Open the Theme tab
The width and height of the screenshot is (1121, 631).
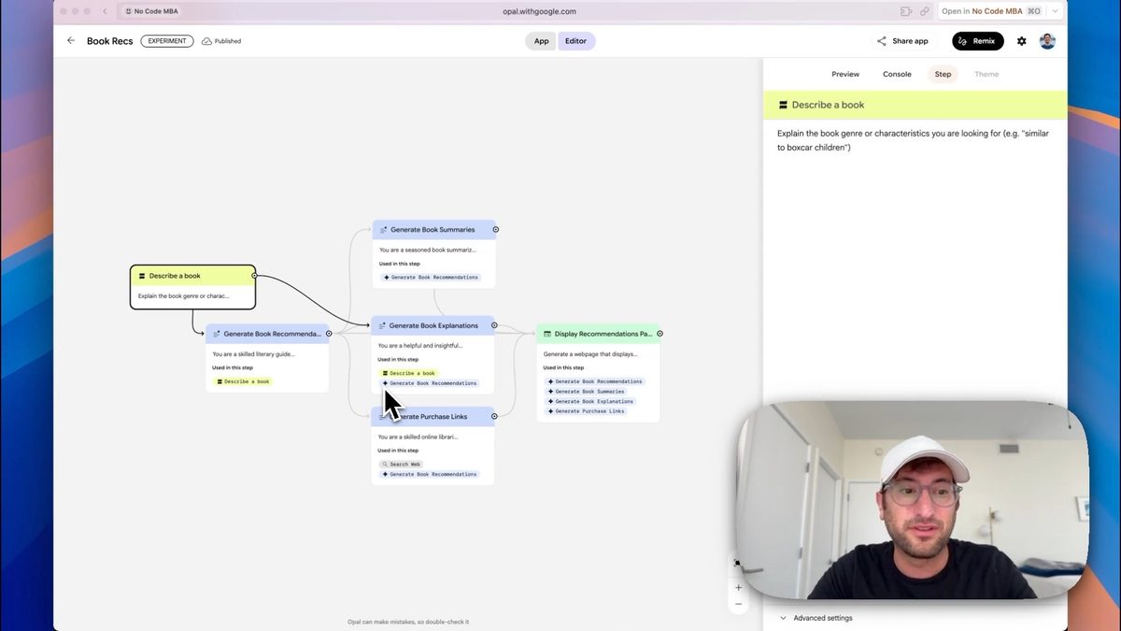point(986,74)
